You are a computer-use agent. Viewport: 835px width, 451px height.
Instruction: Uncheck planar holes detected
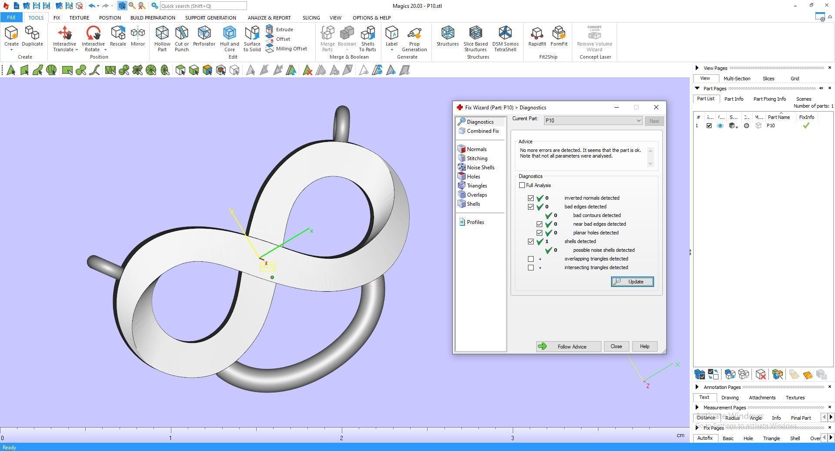(x=539, y=233)
